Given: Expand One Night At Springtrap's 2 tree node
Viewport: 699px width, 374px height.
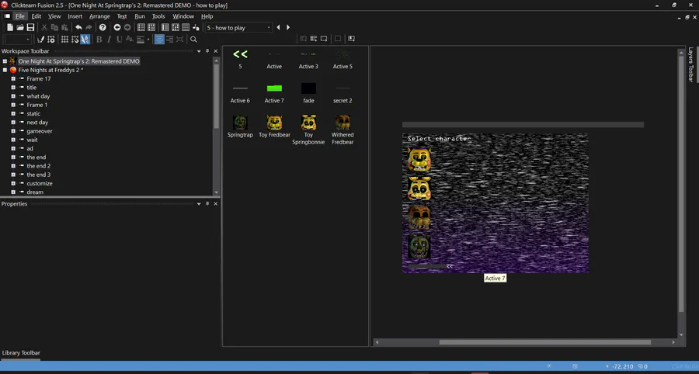Looking at the screenshot, I should click(x=5, y=61).
